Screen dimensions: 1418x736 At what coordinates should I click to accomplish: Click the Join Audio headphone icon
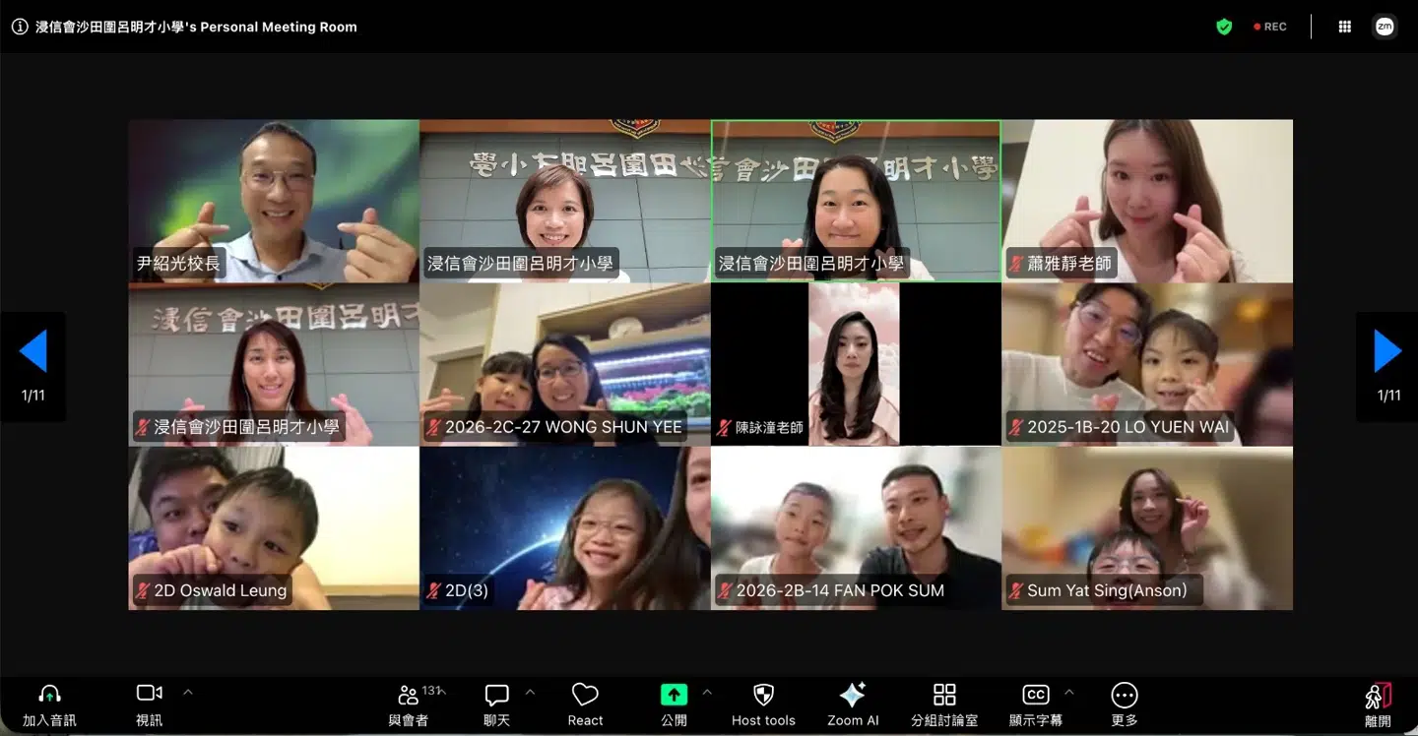click(49, 695)
